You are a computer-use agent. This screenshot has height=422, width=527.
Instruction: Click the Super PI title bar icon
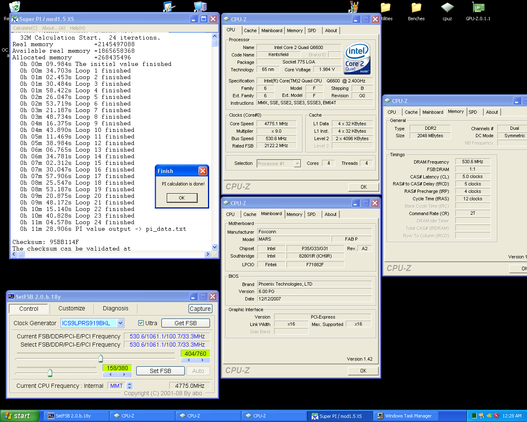[x=15, y=19]
